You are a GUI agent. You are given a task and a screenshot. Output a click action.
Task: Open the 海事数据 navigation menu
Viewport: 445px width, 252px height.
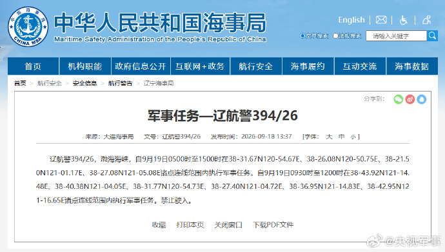412,66
